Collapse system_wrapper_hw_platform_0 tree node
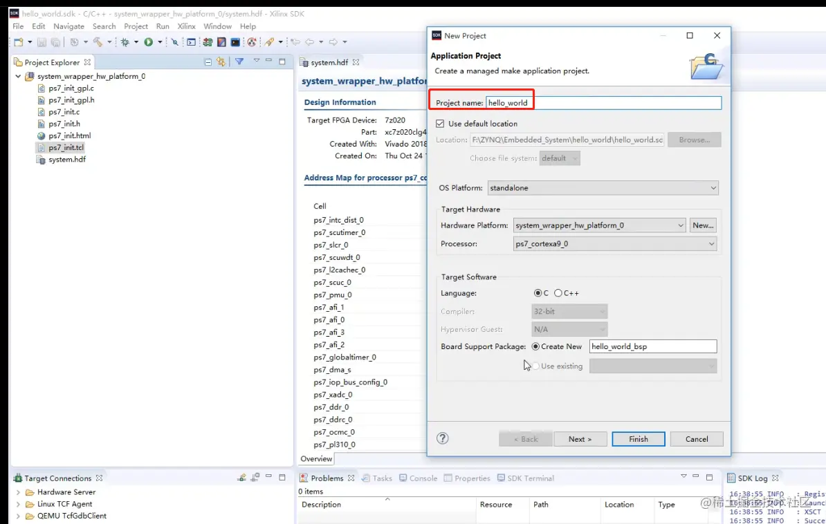Image resolution: width=826 pixels, height=524 pixels. 18,76
